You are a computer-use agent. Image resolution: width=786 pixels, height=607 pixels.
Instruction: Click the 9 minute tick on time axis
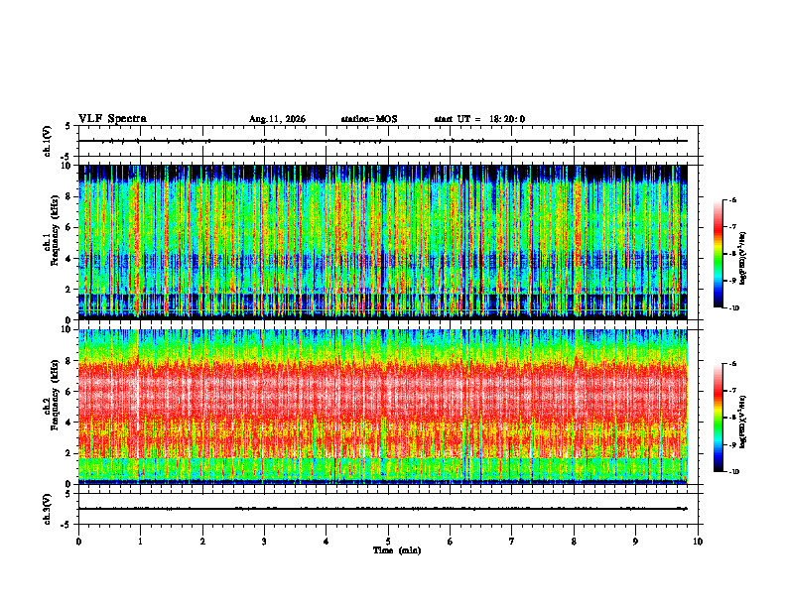click(635, 542)
